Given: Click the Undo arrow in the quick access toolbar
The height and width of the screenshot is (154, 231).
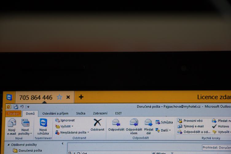Looking at the screenshot, I should (22, 107).
